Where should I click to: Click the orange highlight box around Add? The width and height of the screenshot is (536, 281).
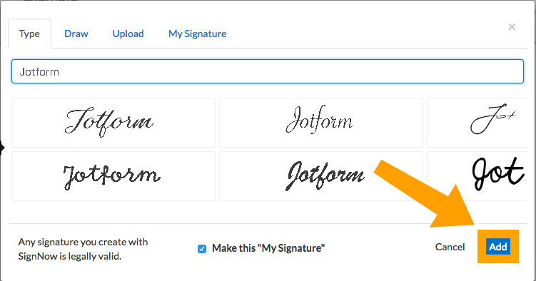(498, 246)
